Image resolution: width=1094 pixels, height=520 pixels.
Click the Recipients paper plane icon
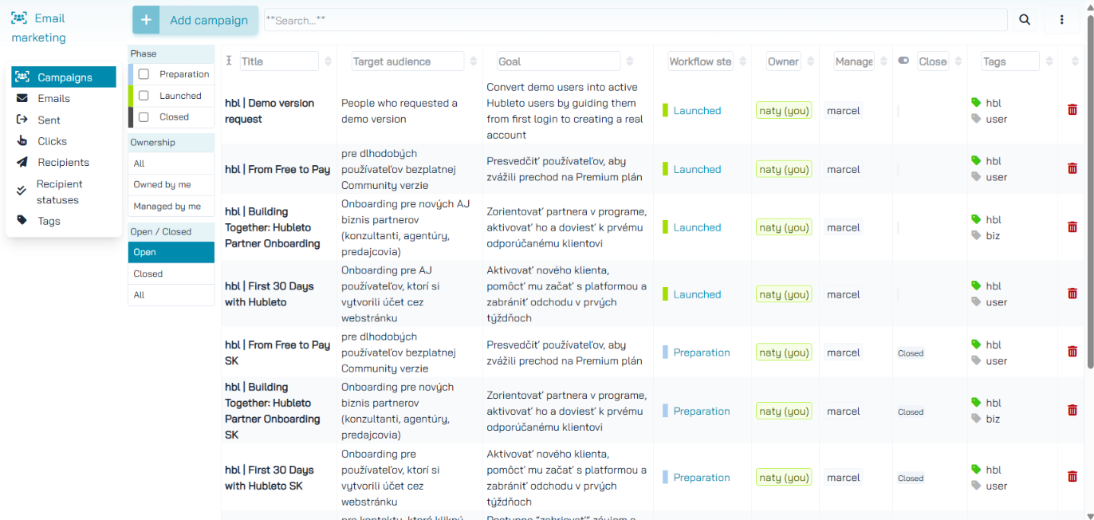[22, 162]
